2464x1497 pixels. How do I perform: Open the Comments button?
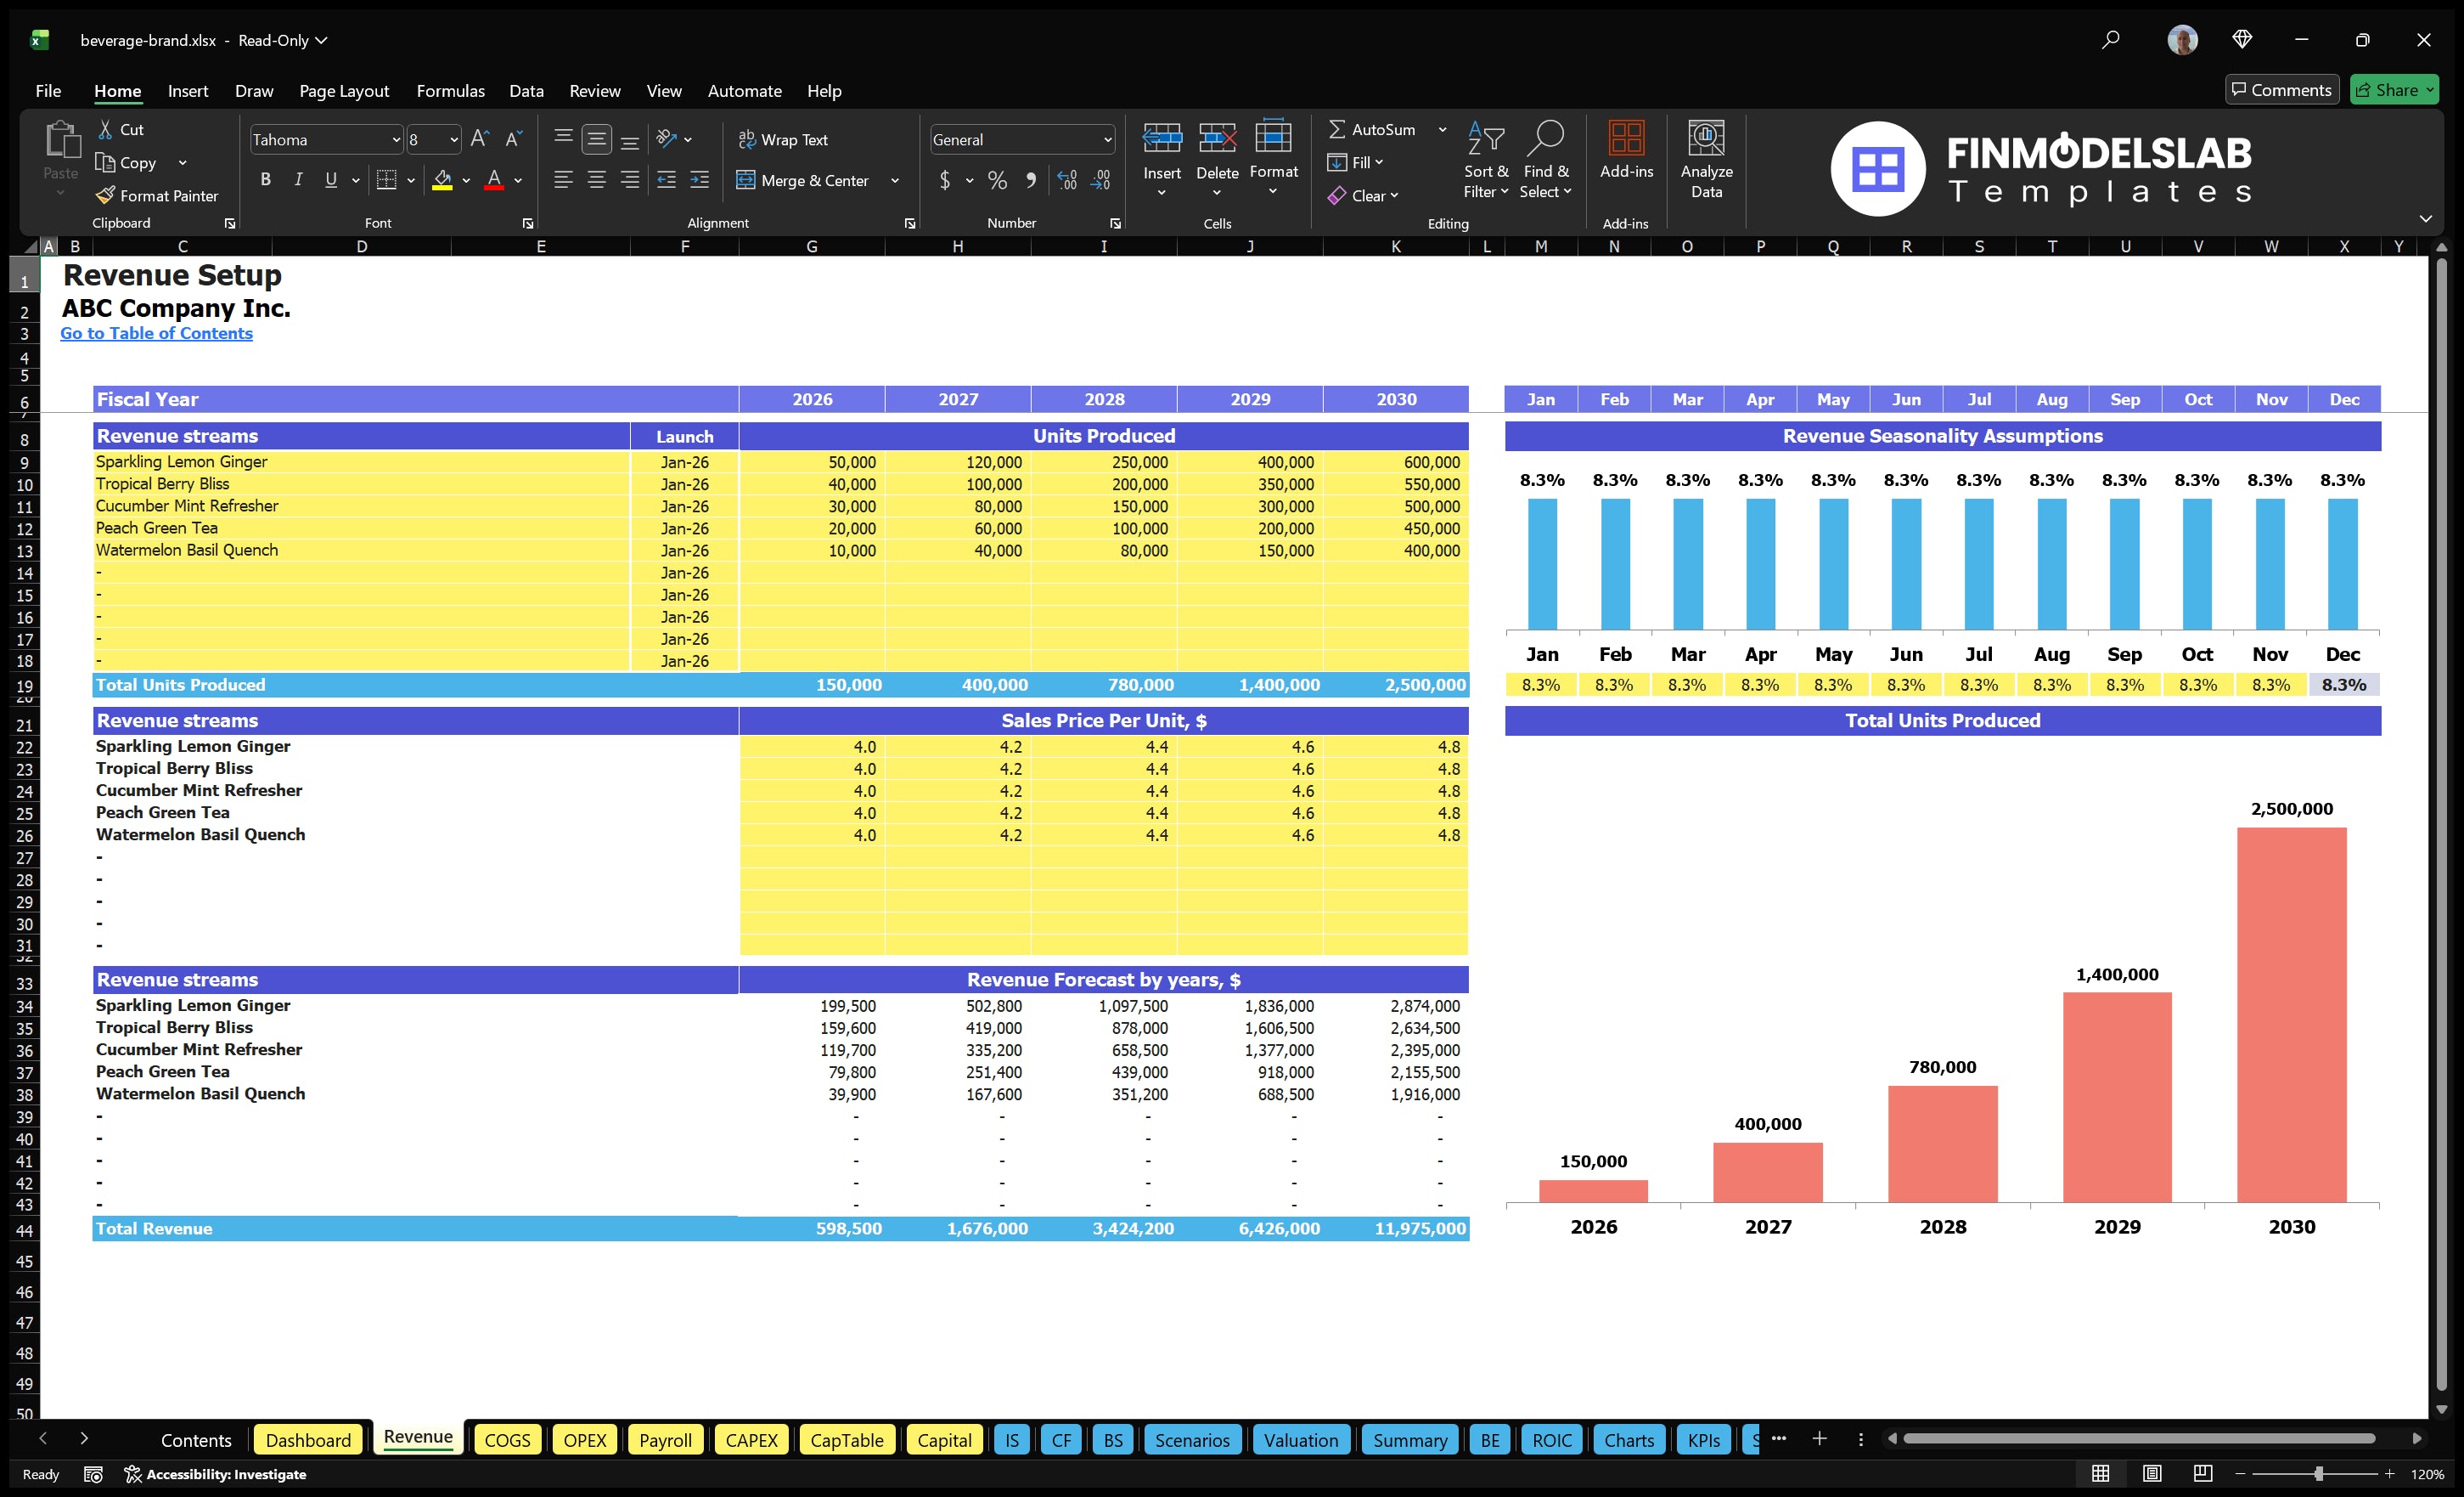click(2281, 90)
